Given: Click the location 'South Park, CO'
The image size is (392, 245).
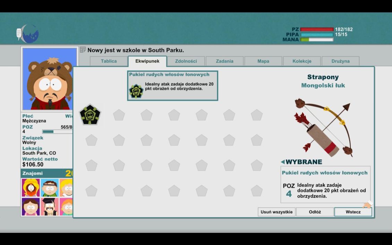Looking at the screenshot, I should pos(39,153).
